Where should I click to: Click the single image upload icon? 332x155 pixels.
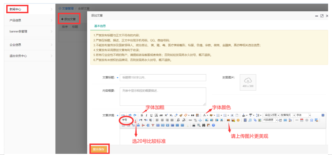click(228, 120)
